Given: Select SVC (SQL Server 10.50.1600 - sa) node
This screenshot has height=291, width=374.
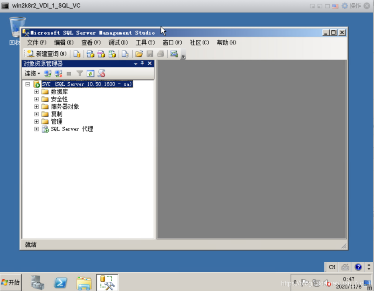Looking at the screenshot, I should [x=87, y=84].
